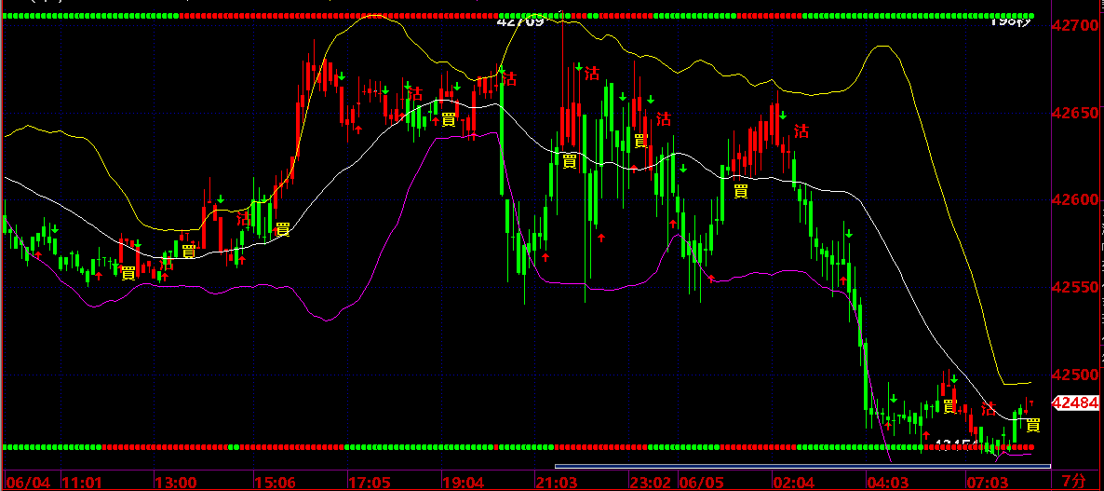This screenshot has width=1104, height=491.
Task: Select the leftmost 買 buy signal marker
Action: [x=128, y=272]
